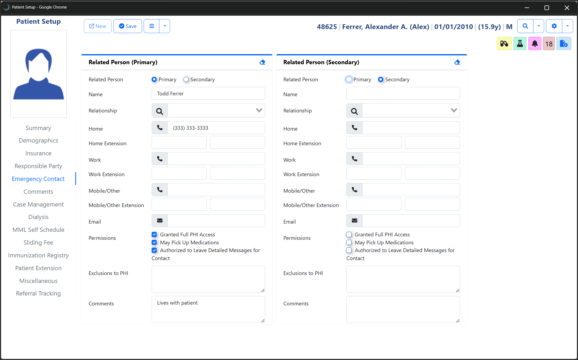Click the Relationship search icon in the Primary panel
The image size is (578, 360).
[160, 111]
